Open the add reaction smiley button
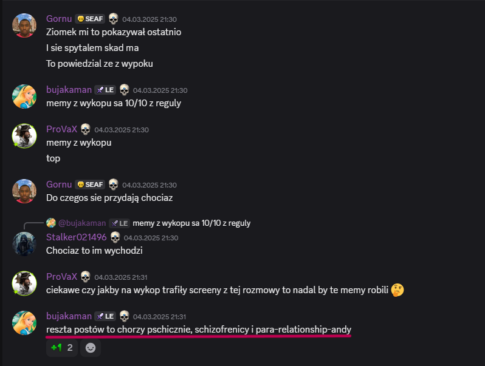485x366 pixels. point(91,348)
